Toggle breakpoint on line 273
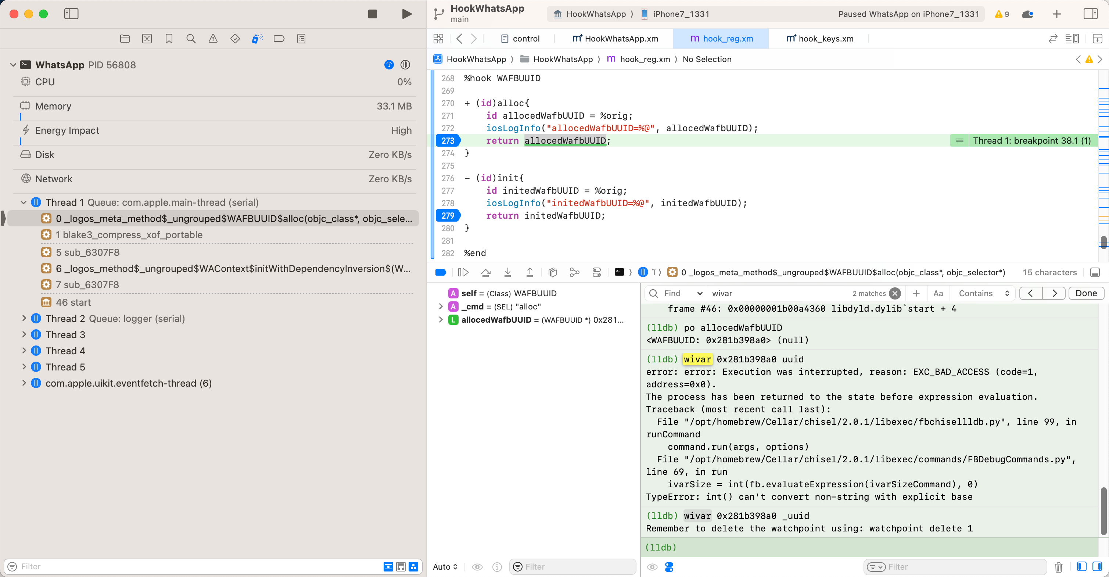1109x577 pixels. 448,140
